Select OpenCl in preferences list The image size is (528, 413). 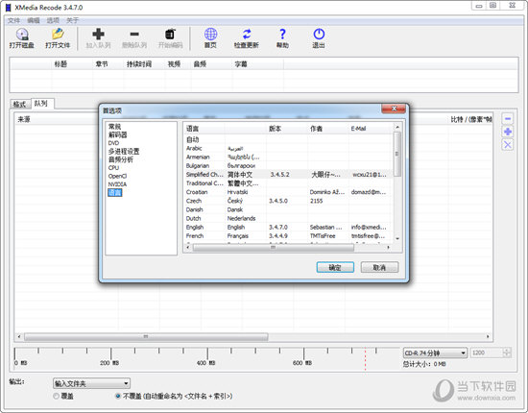[117, 176]
